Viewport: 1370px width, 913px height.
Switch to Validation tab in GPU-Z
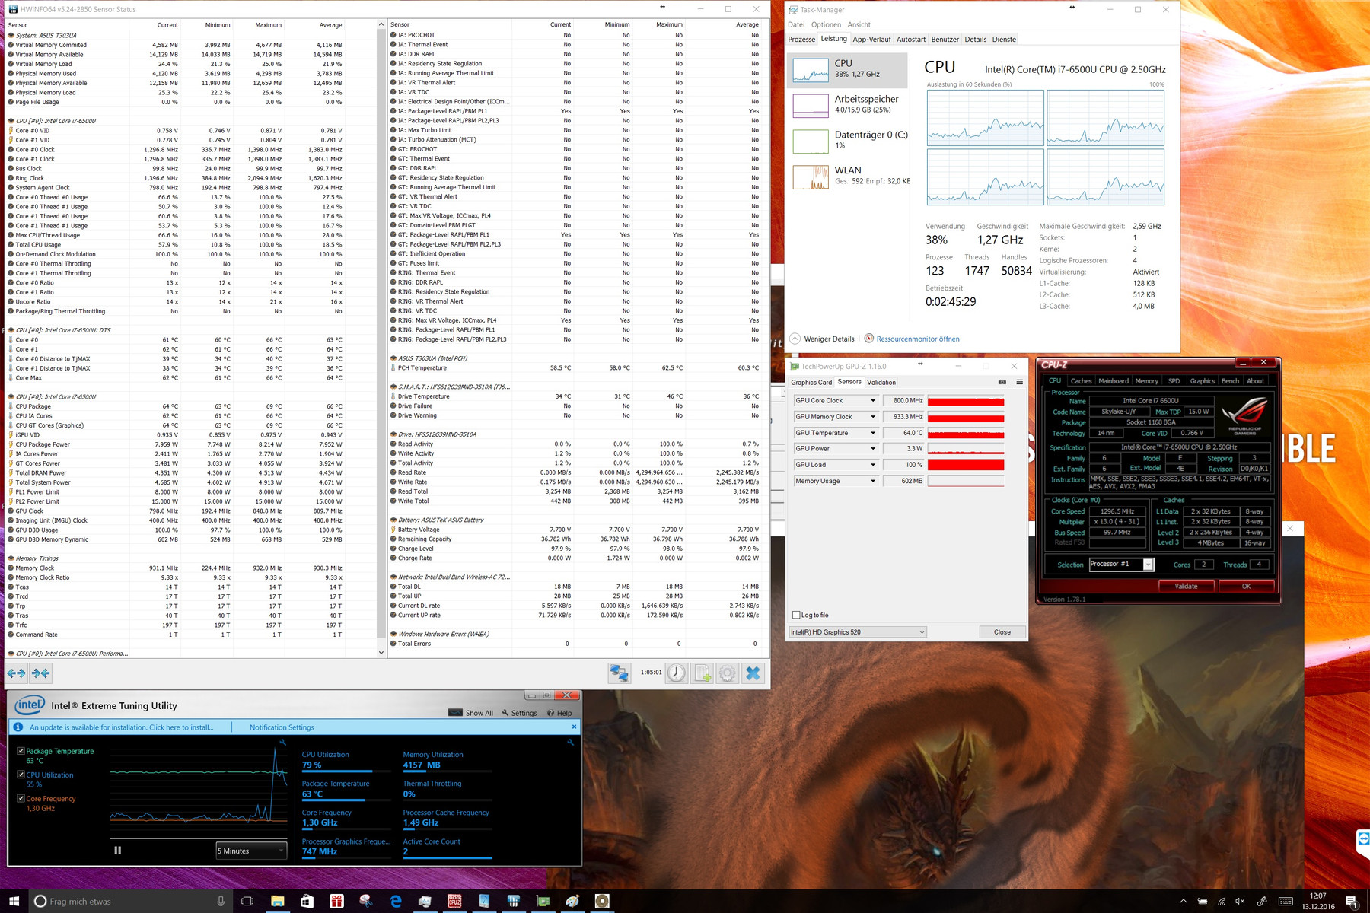(881, 382)
